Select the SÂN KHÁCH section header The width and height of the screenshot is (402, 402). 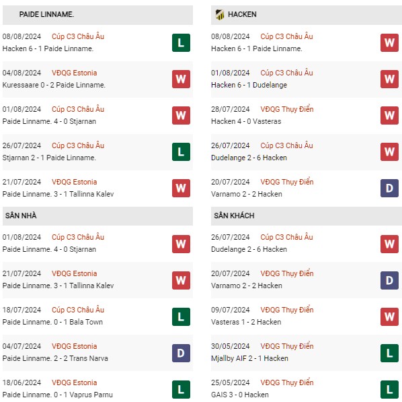point(307,216)
